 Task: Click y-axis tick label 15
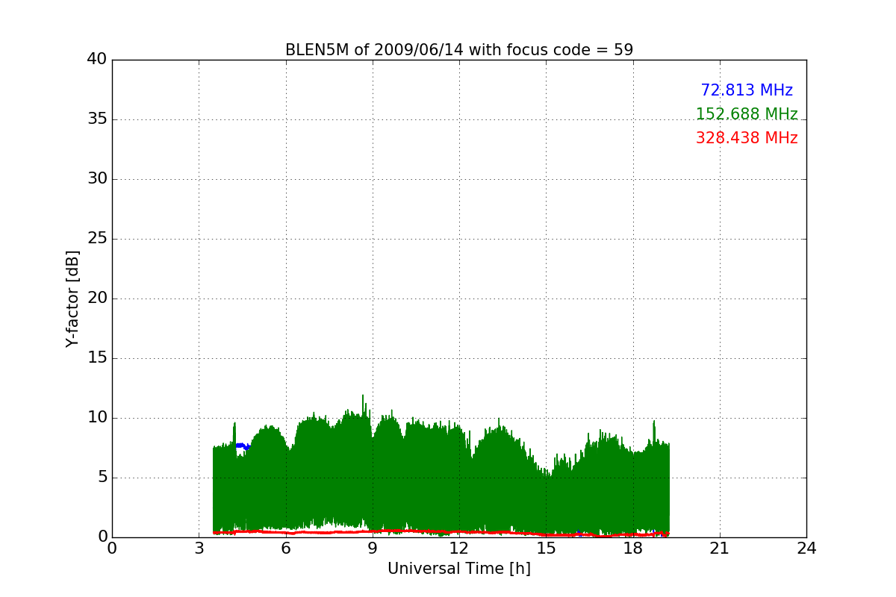(97, 358)
